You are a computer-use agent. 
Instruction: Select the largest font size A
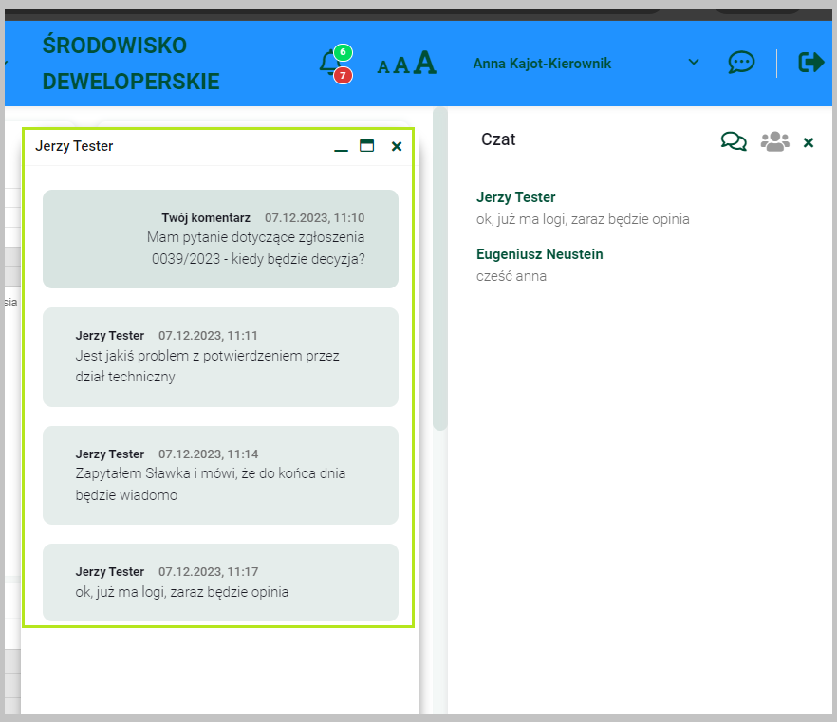pyautogui.click(x=425, y=63)
